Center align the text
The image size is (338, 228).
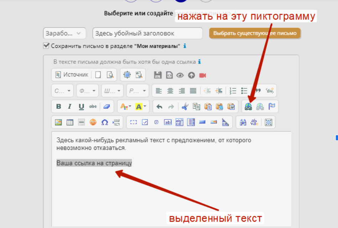[x=170, y=91]
